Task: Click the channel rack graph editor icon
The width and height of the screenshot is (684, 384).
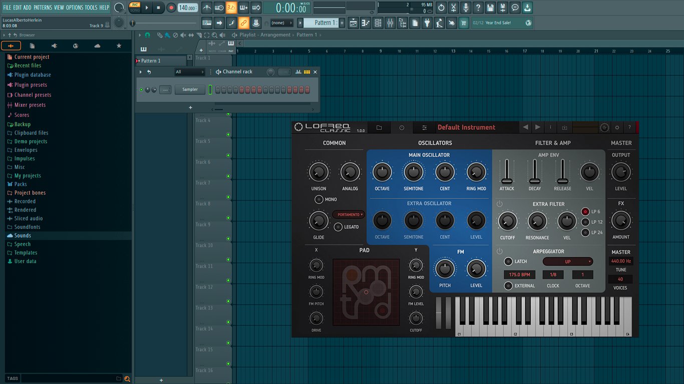Action: click(298, 72)
